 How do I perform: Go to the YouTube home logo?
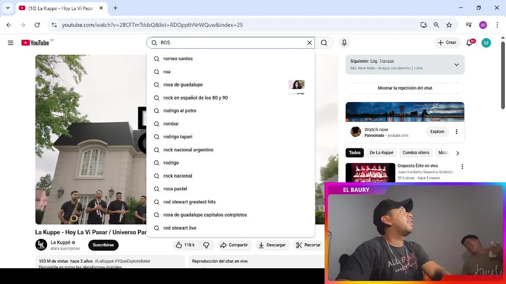[35, 43]
